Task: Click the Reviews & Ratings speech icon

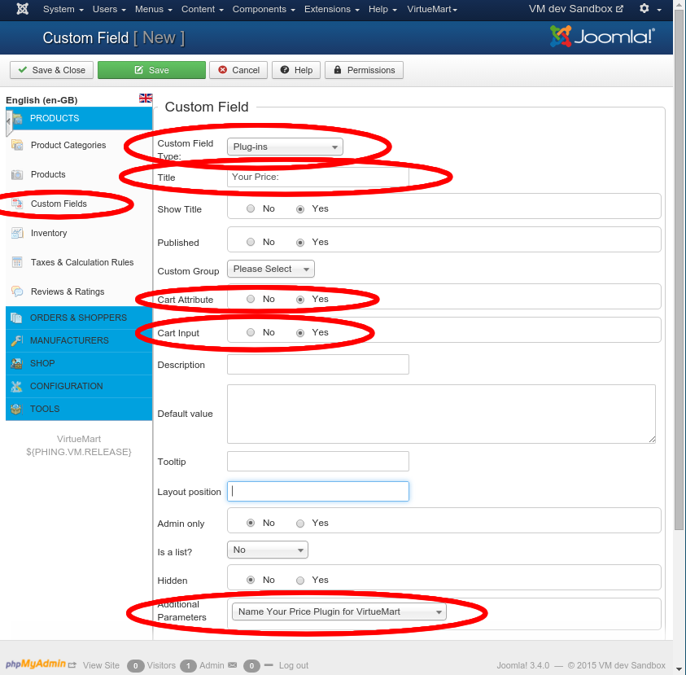Action: pyautogui.click(x=17, y=291)
